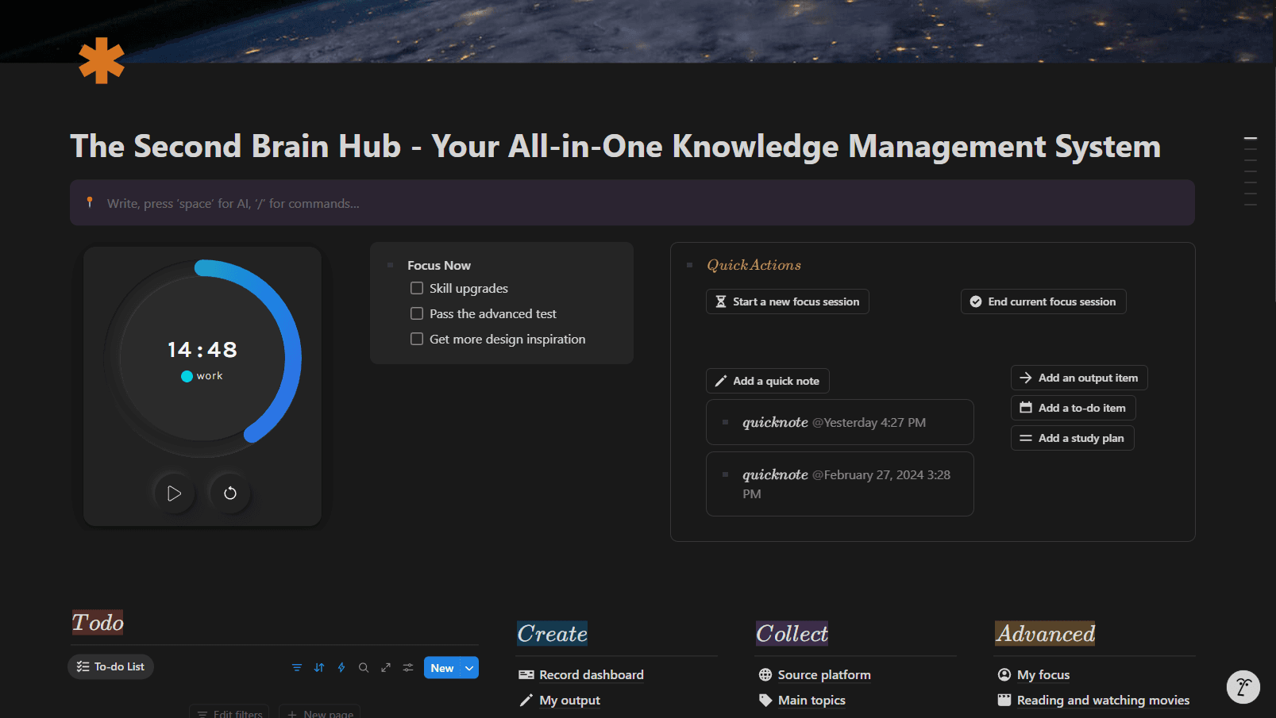This screenshot has width=1276, height=718.
Task: Click the Focus Now heading text
Action: [439, 266]
